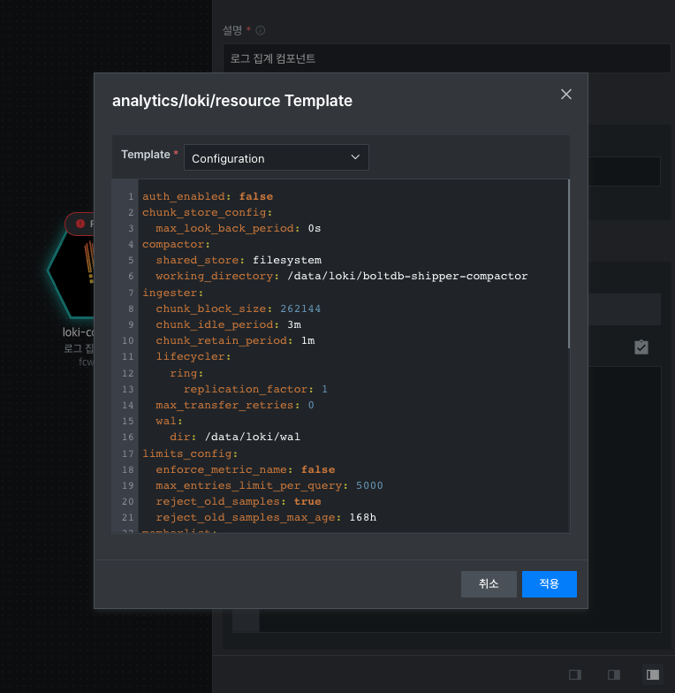Select the half-width panel layout icon
This screenshot has width=675, height=693.
pyautogui.click(x=613, y=674)
